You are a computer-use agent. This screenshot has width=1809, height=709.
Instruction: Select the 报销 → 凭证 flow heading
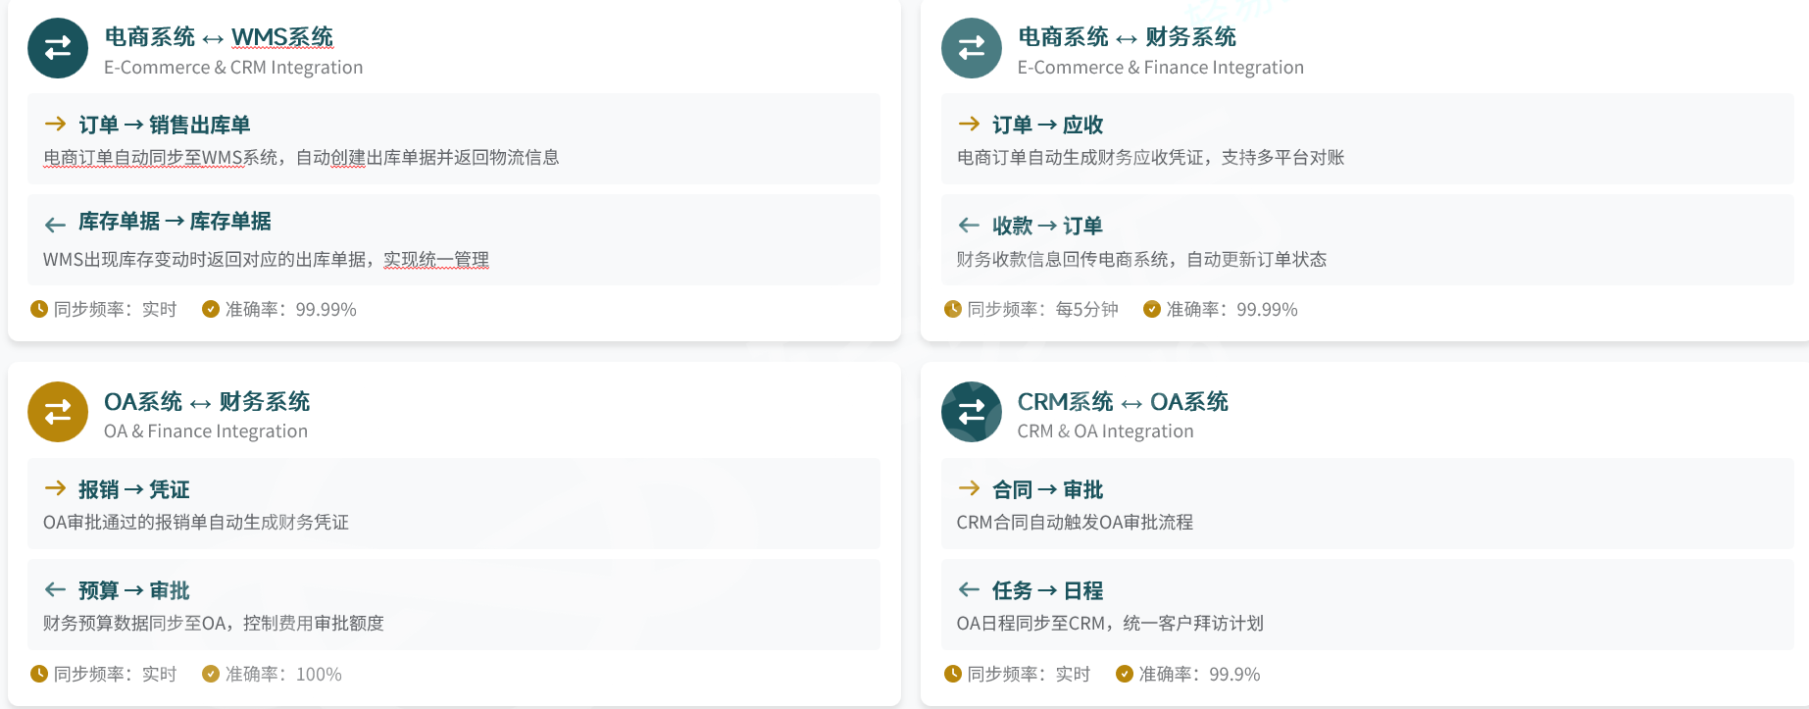133,489
